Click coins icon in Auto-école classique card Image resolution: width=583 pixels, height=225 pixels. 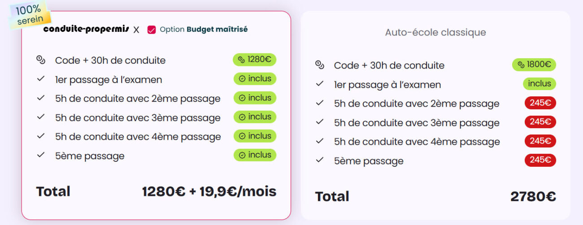(320, 65)
